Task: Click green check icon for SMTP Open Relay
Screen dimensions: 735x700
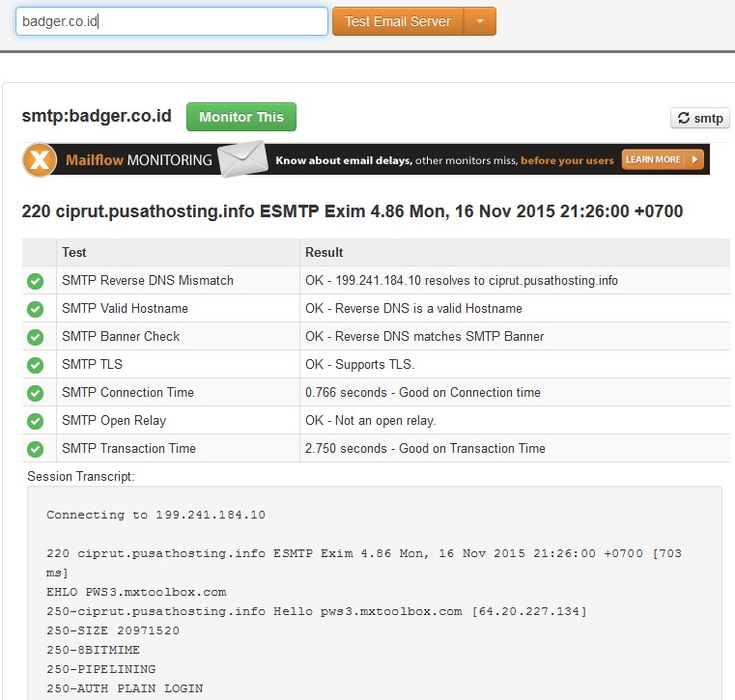Action: click(35, 421)
